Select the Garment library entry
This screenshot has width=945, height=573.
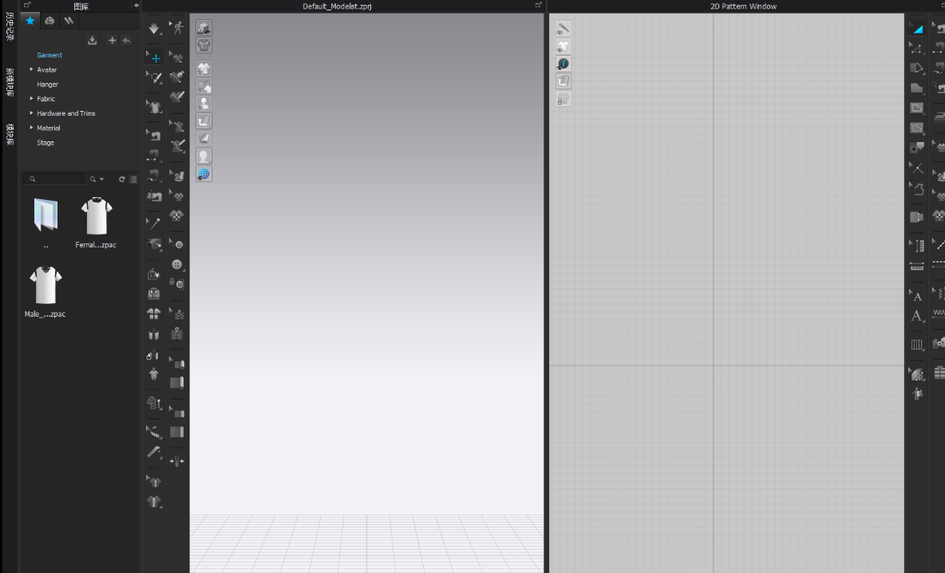pos(49,55)
